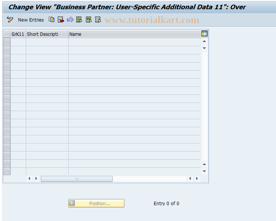Click the Select Block icon
The height and width of the screenshot is (221, 276).
tap(89, 20)
